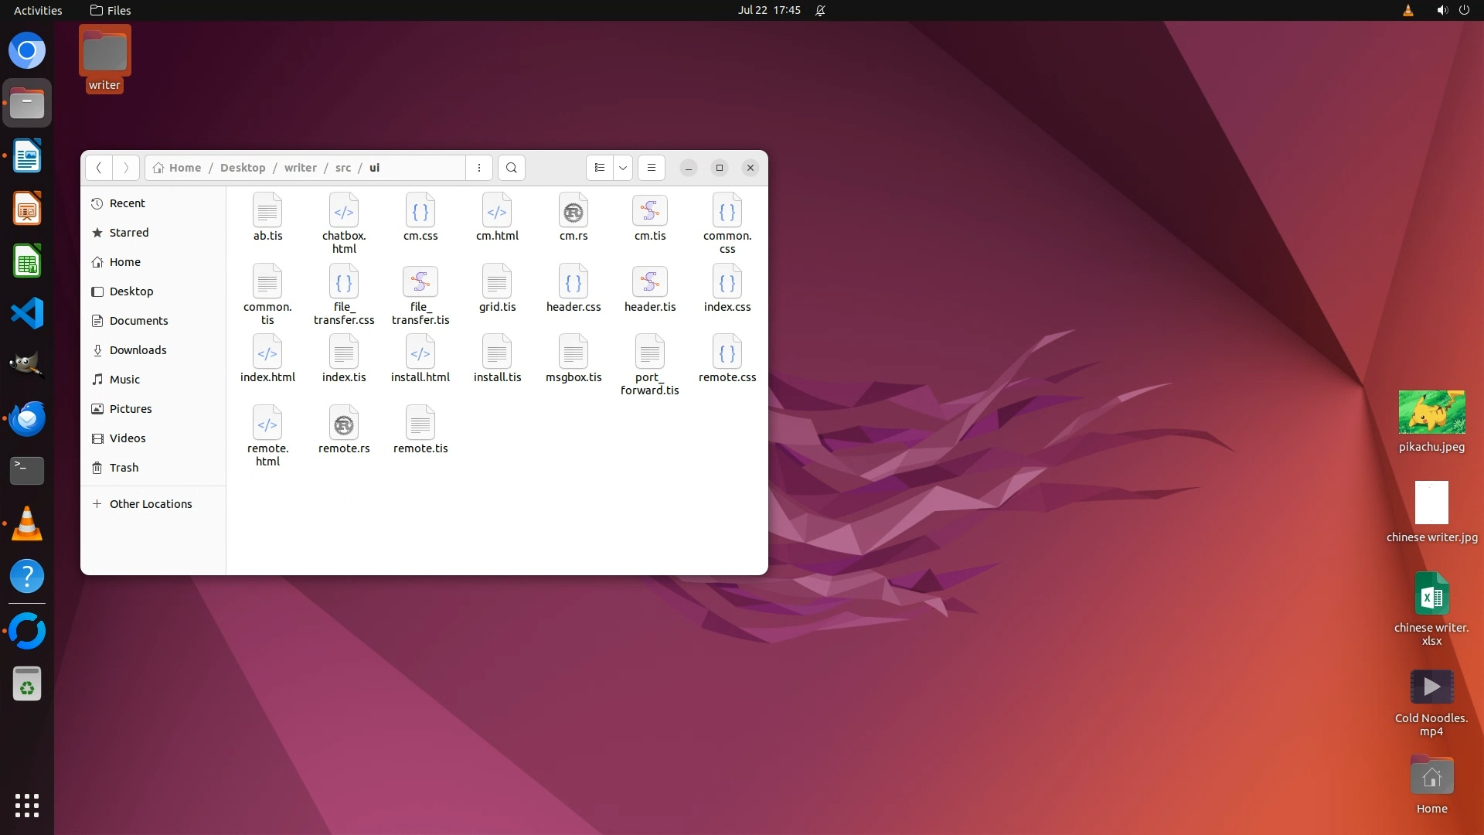Expand view options dropdown arrow
Screen dimensions: 1484x835
623,168
